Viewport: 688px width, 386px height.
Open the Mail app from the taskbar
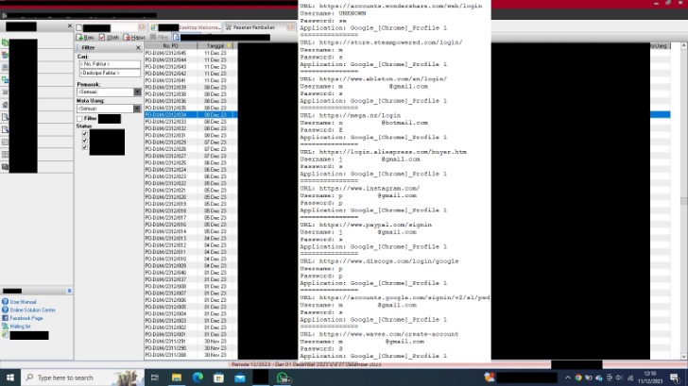coord(240,378)
